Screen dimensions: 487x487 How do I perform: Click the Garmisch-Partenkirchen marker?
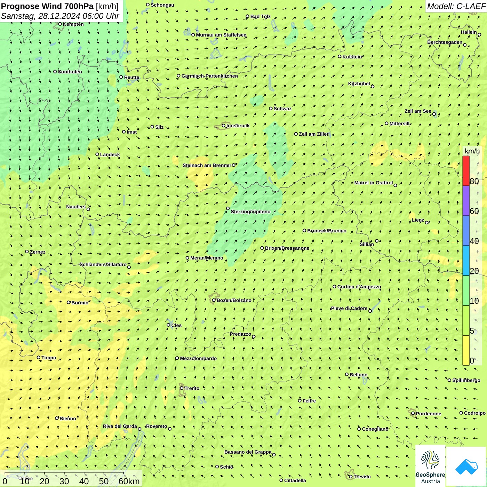(x=179, y=76)
